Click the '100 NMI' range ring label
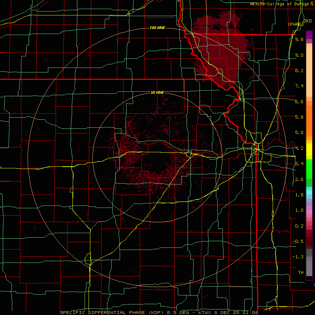This screenshot has height=315, width=315. pyautogui.click(x=157, y=28)
